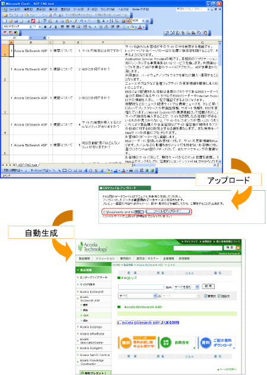This screenshot has width=267, height=375.
Task: Collapse the 製品情報 sidebar section
Action: (93, 270)
